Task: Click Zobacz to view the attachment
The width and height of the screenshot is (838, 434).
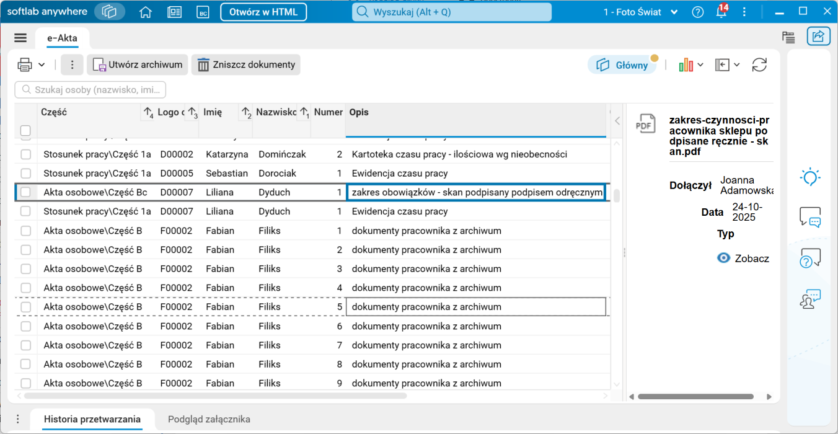Action: point(743,258)
